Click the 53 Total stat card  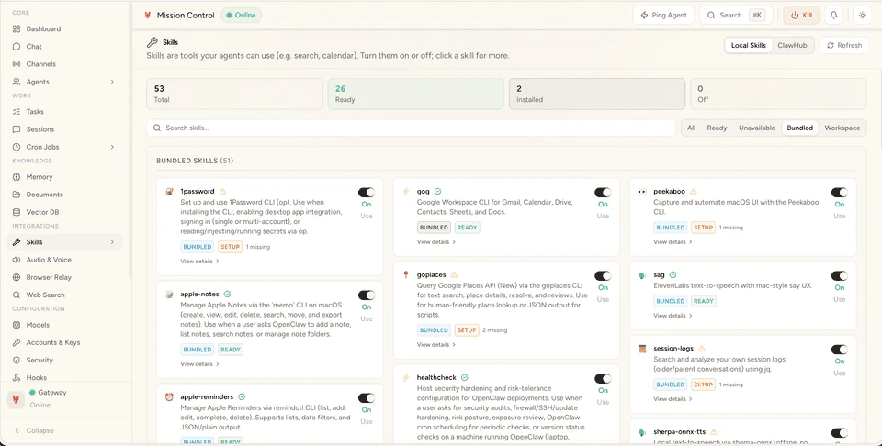pyautogui.click(x=234, y=94)
